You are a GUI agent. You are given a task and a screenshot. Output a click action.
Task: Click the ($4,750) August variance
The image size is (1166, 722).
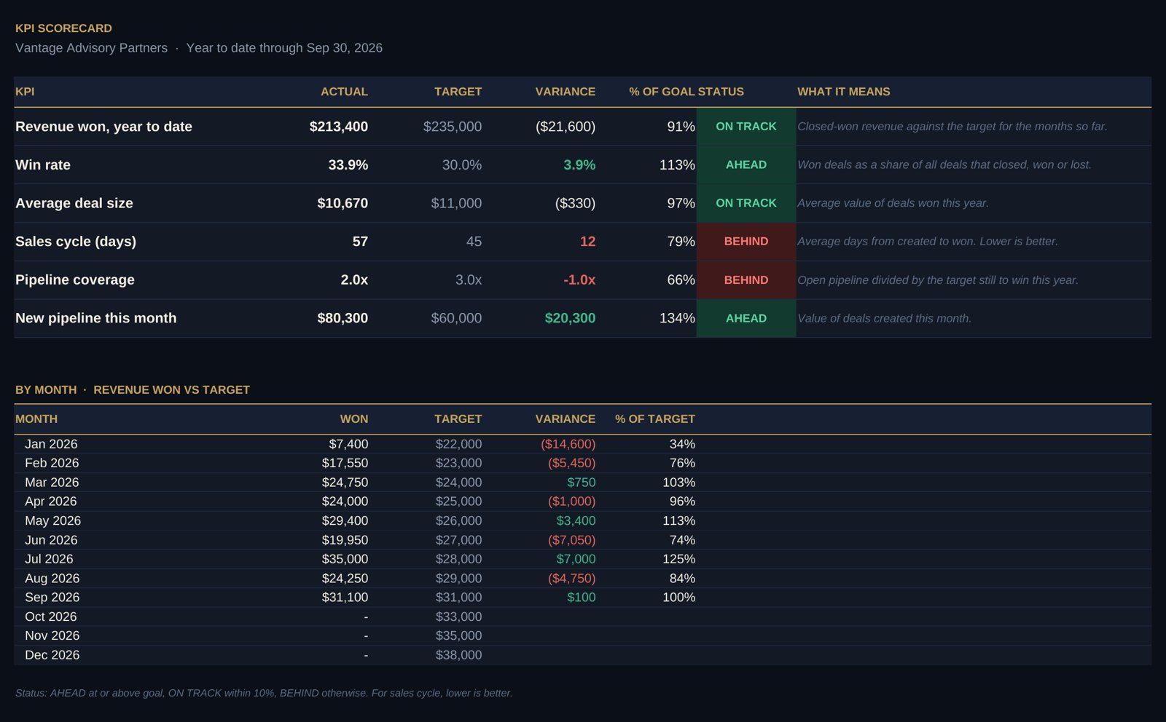[x=571, y=579]
